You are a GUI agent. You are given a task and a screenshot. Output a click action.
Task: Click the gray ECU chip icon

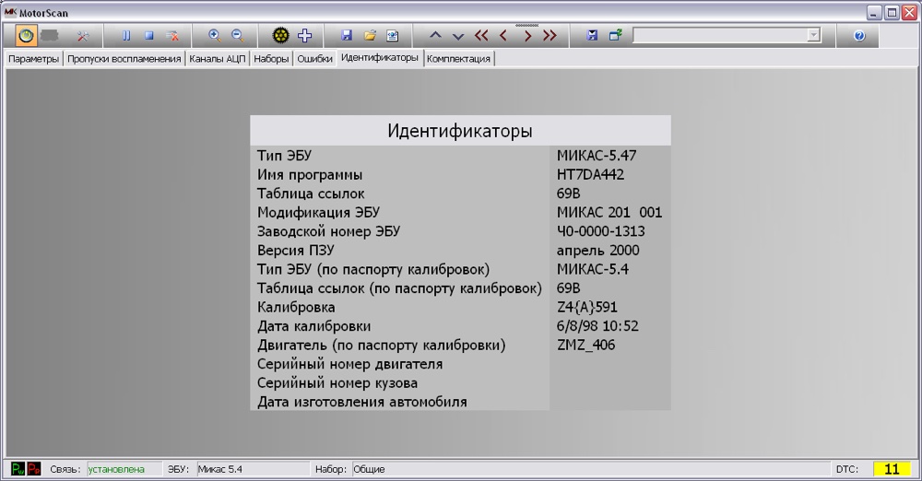click(50, 36)
